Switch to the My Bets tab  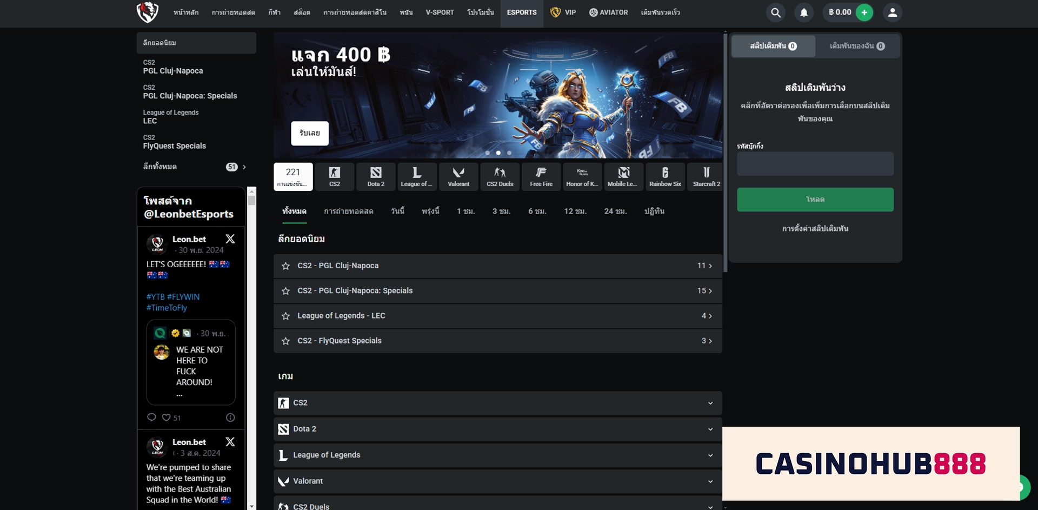857,46
